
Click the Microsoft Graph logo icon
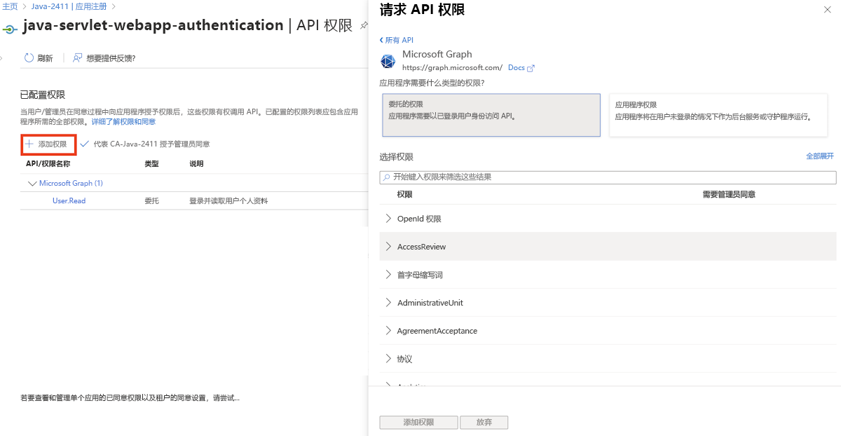388,62
